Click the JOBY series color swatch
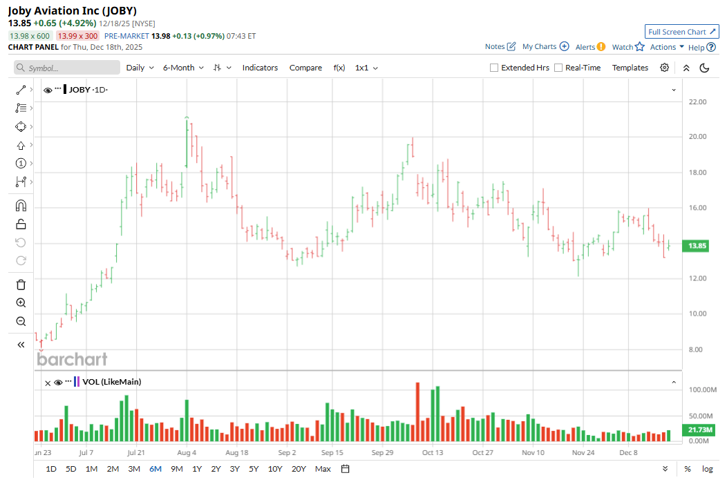The width and height of the screenshot is (727, 482). [65, 90]
